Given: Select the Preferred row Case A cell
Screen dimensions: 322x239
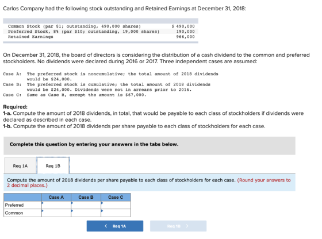Looking at the screenshot, I should (56, 205).
